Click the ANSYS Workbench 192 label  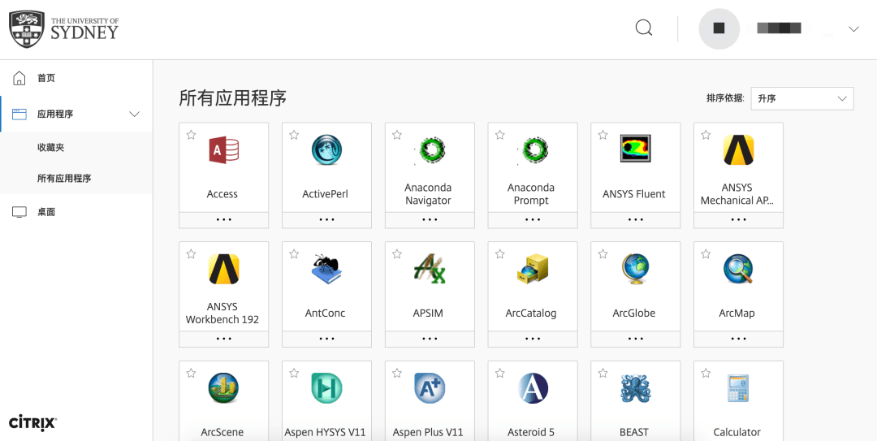coord(222,313)
